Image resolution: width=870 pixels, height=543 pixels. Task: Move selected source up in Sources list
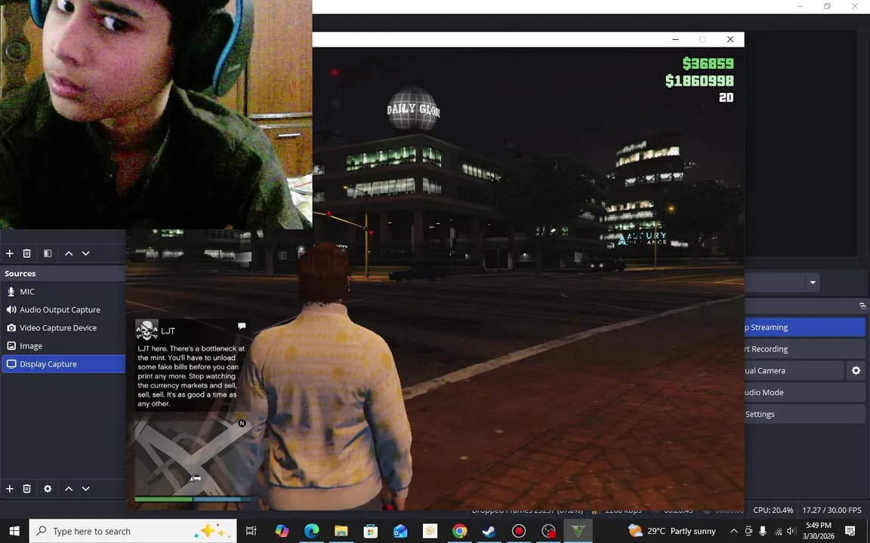[69, 489]
